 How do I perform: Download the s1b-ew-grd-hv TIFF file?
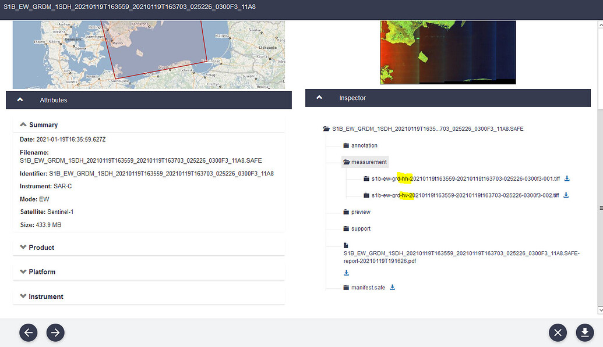click(x=566, y=195)
